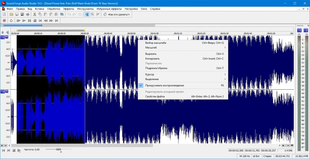Stop playback from the transport toolbar
310x159 pixels.
pyautogui.click(x=35, y=21)
